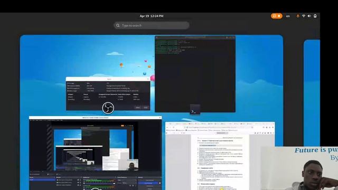338x190 pixels.
Task: Click the volume speaker icon in top bar
Action: coord(309,16)
